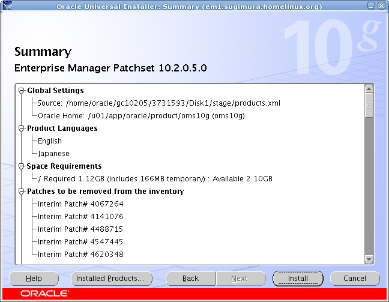Select the Japanese language row
The width and height of the screenshot is (389, 302).
click(53, 154)
